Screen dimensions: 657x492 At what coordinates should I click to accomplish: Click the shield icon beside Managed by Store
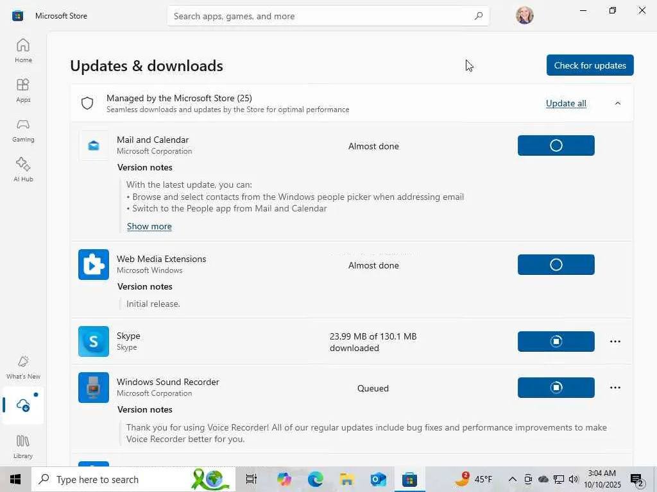(x=87, y=103)
